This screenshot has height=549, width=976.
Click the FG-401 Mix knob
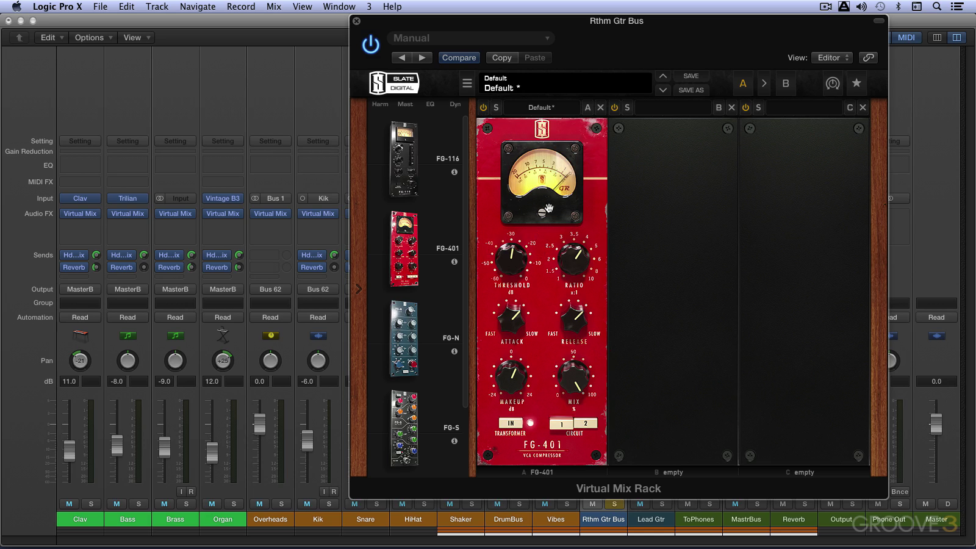[x=573, y=376]
